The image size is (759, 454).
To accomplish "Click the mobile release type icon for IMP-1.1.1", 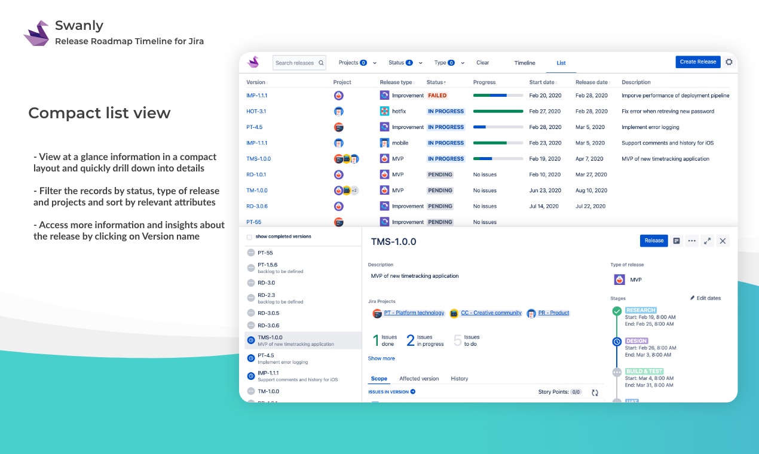I will (384, 143).
